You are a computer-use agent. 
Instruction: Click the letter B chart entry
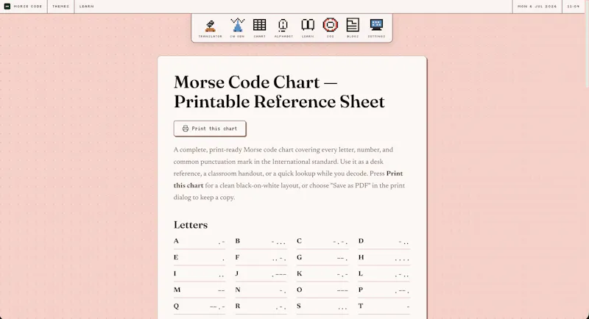pos(261,241)
